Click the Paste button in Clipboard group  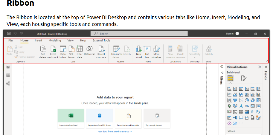coord(10,51)
